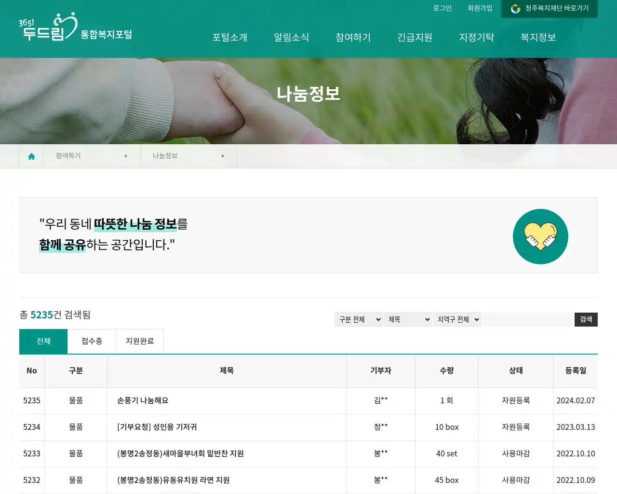The height and width of the screenshot is (494, 617).
Task: Open the 제목 search field dropdown
Action: [x=408, y=319]
